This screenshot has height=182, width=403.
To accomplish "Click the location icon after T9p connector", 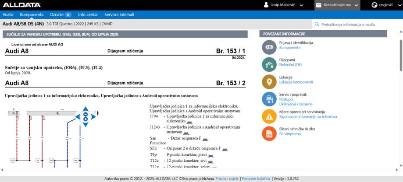I will [211, 156].
